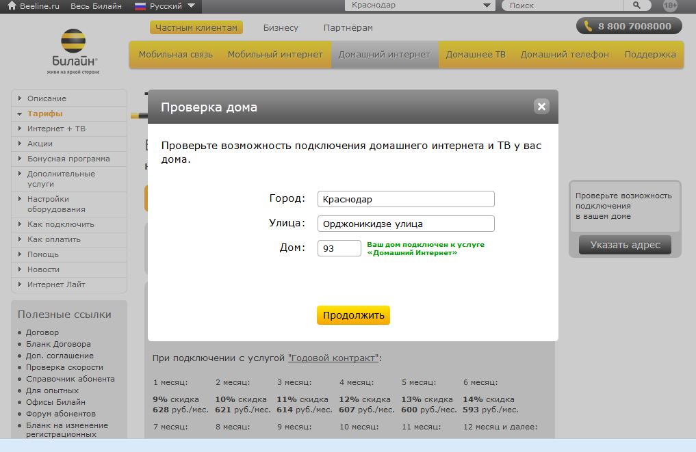This screenshot has width=696, height=452.
Task: Open the Поддержка menu
Action: pyautogui.click(x=650, y=55)
